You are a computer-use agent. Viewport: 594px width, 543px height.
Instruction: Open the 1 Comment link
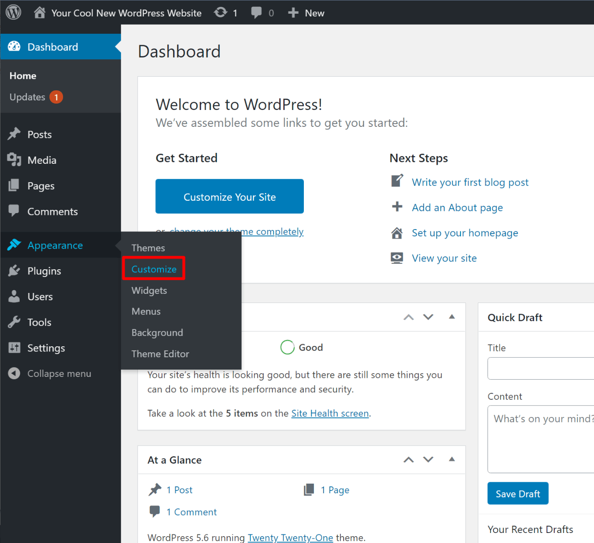tap(191, 512)
